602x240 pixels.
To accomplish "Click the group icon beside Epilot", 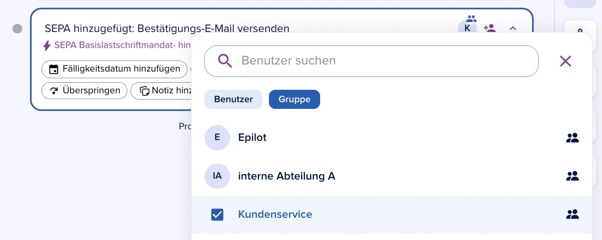I will point(573,138).
